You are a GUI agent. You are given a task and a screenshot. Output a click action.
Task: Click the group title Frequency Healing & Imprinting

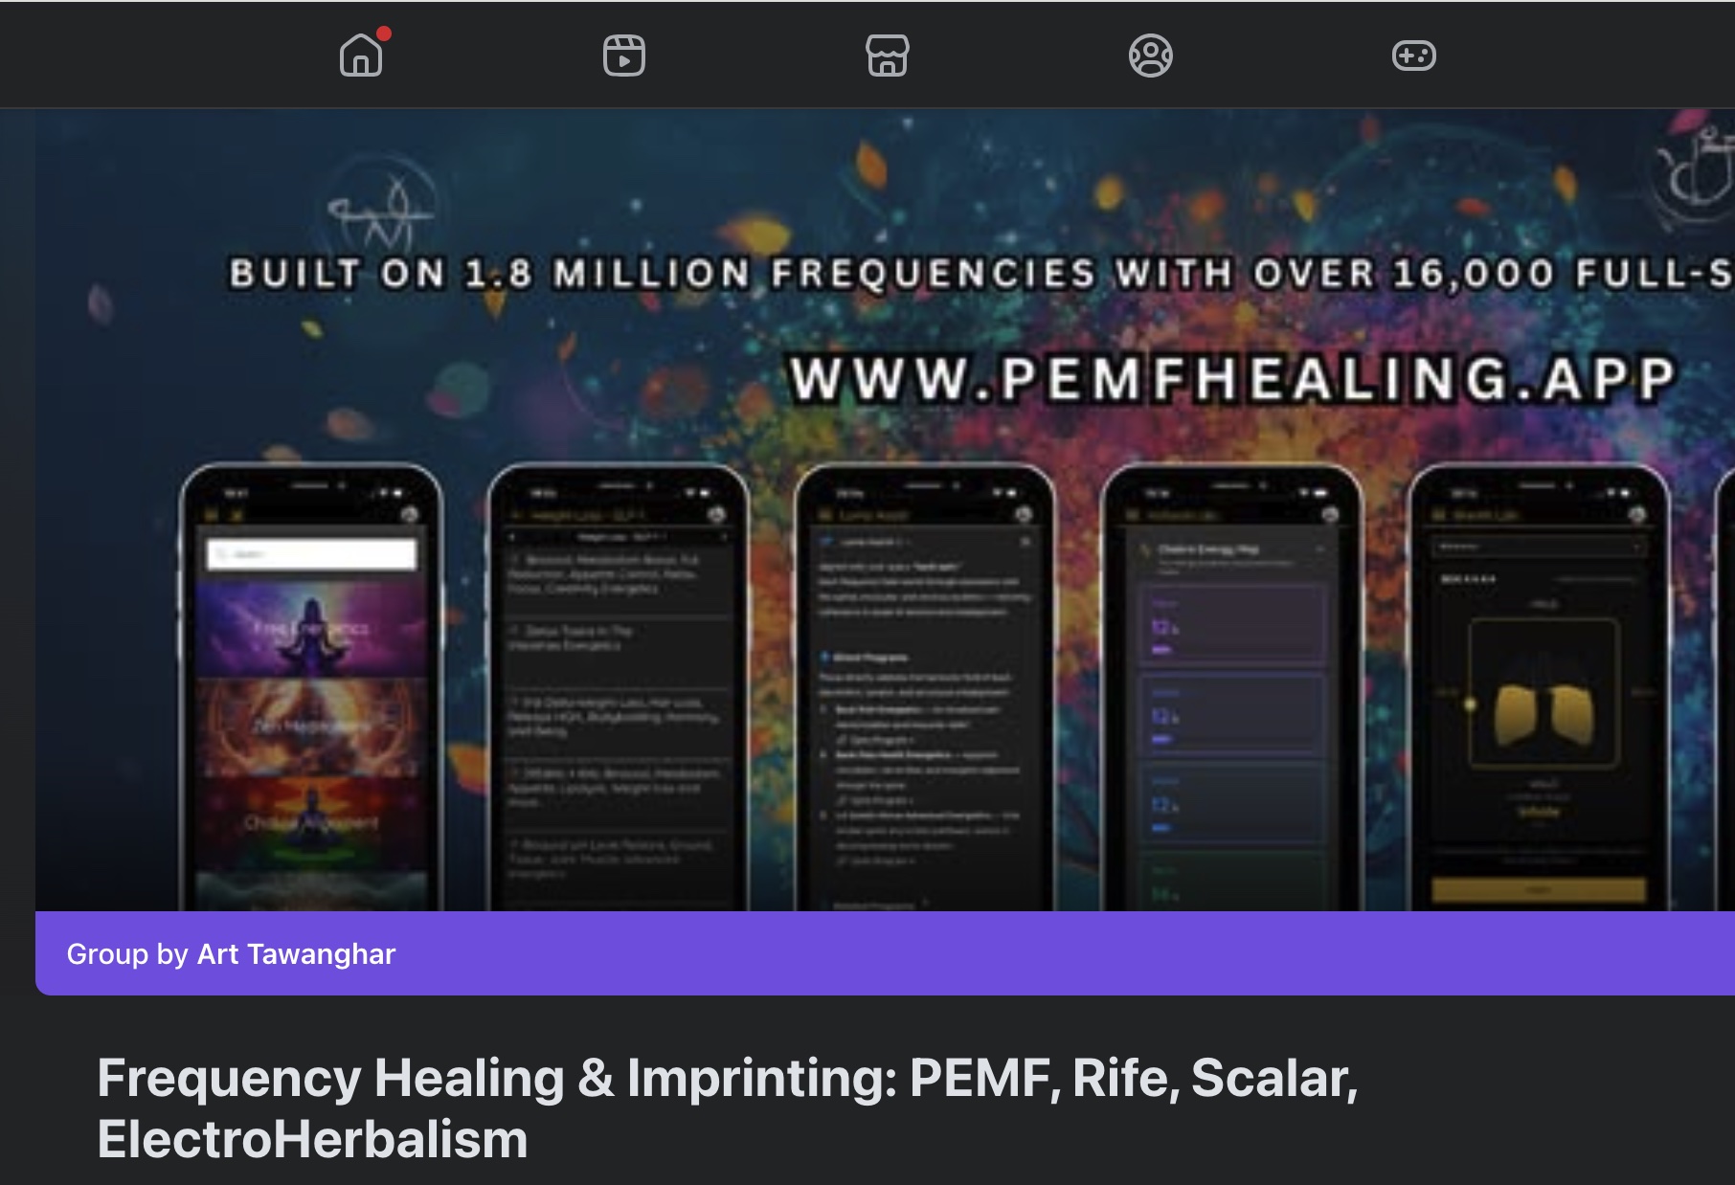(x=728, y=1107)
